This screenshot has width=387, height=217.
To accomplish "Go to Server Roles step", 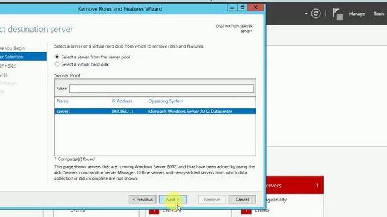I will coord(8,66).
